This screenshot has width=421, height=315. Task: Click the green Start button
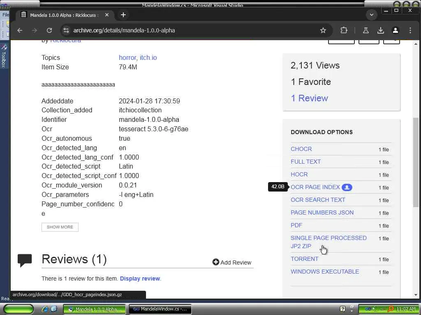[19, 309]
